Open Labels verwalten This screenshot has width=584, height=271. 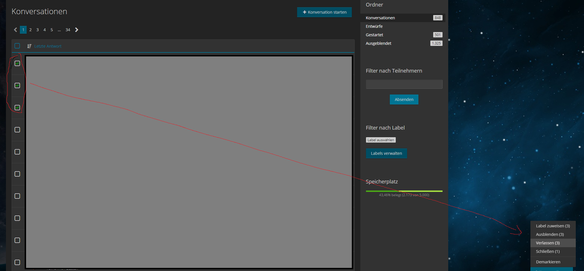point(386,153)
